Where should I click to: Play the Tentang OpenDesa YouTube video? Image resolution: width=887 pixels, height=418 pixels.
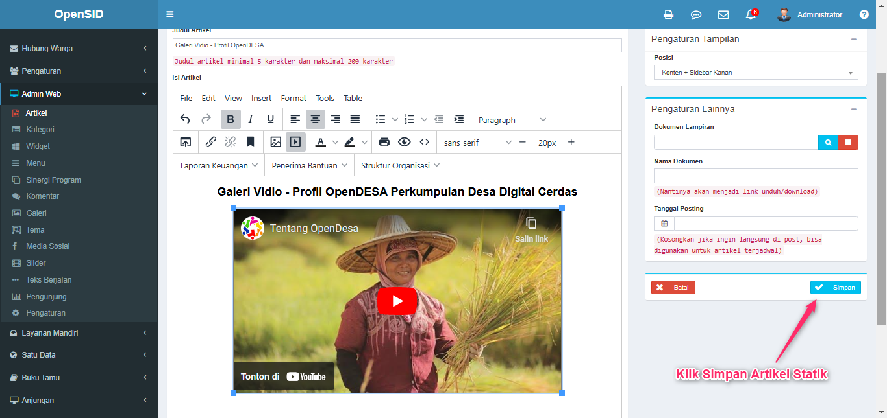click(x=397, y=301)
